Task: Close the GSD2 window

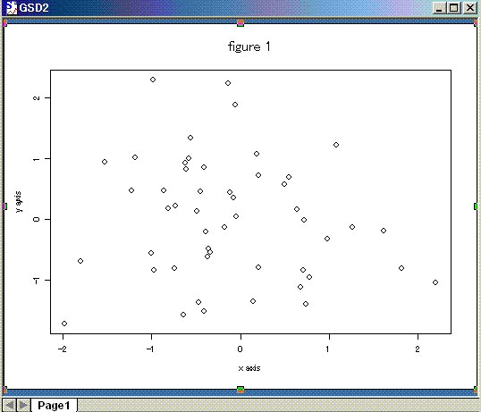Action: [469, 8]
